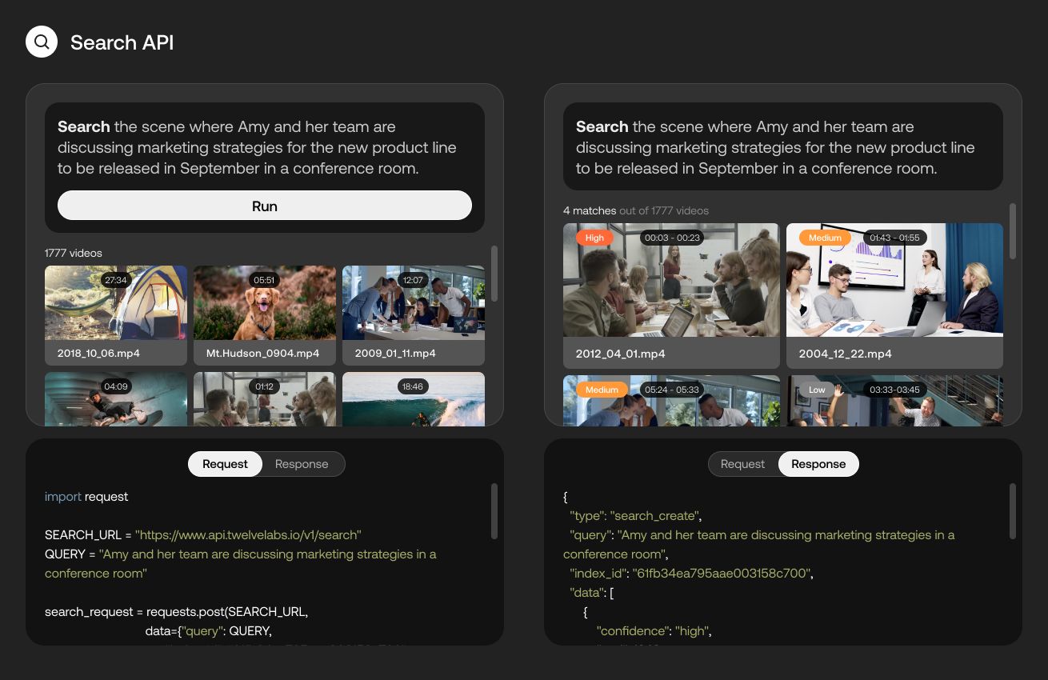Switch to the Request tab on the right panel

[x=742, y=464]
